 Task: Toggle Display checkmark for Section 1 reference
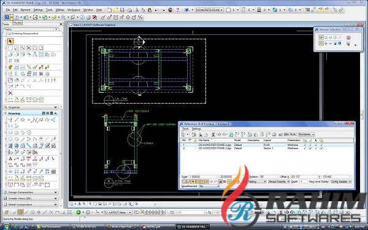click(x=305, y=148)
